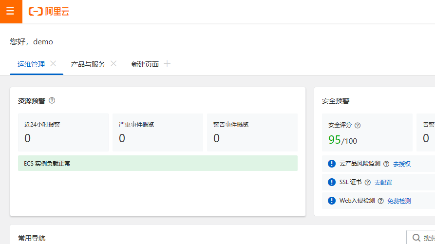Image resolution: width=435 pixels, height=244 pixels.
Task: Switch to the 产品与服务 tab
Action: click(88, 64)
